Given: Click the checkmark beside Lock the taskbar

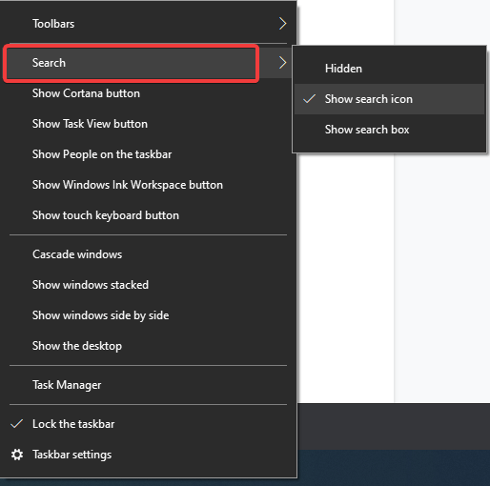Looking at the screenshot, I should pyautogui.click(x=17, y=424).
